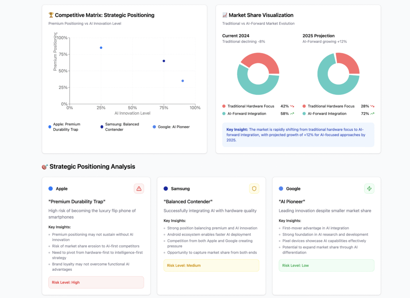Select the Apple data point in scatter chart
Screen dimensions: 410x298
pos(101,48)
